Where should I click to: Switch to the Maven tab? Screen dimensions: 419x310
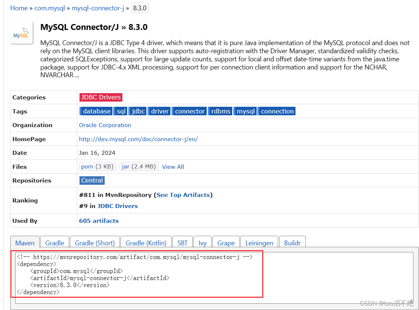click(x=25, y=243)
